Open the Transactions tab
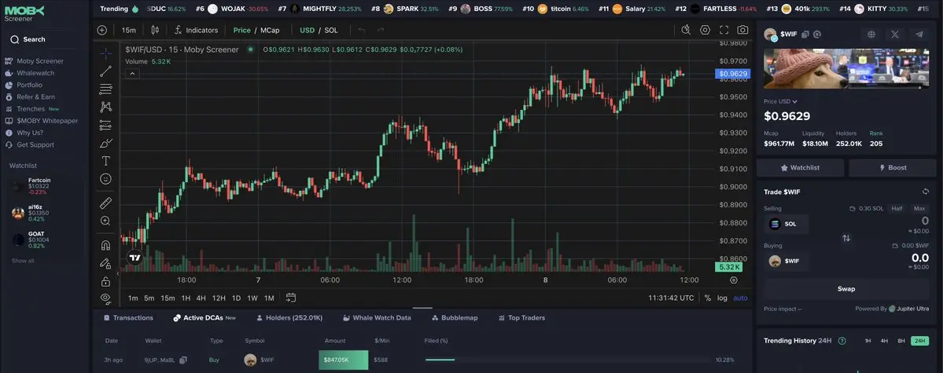Viewport: 943px width, 373px height. pos(128,318)
